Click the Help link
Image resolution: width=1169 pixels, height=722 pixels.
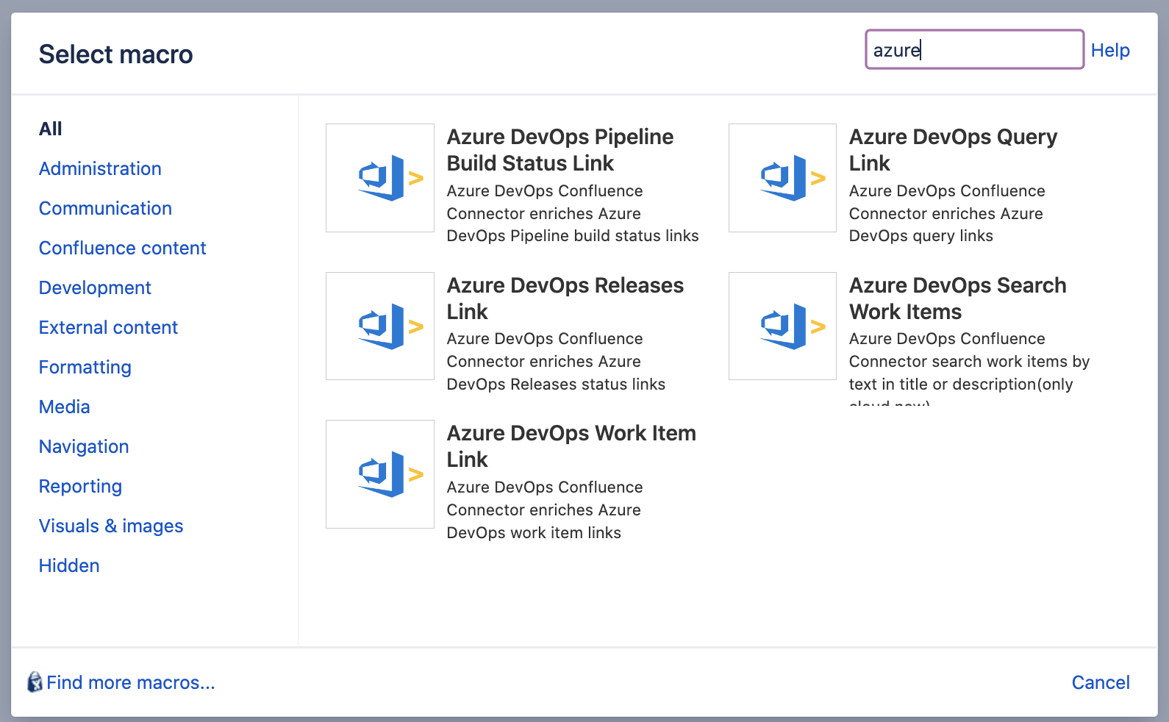pyautogui.click(x=1110, y=50)
